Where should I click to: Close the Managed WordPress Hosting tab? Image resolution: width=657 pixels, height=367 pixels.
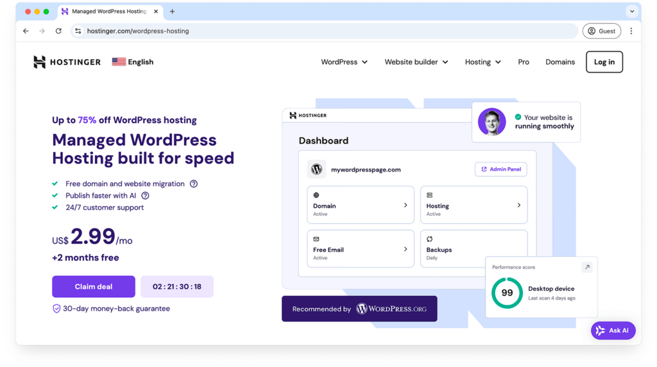coord(156,12)
